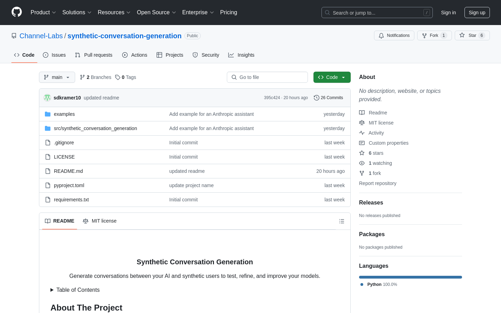Open the Pricing page
501x313 pixels.
(x=229, y=12)
